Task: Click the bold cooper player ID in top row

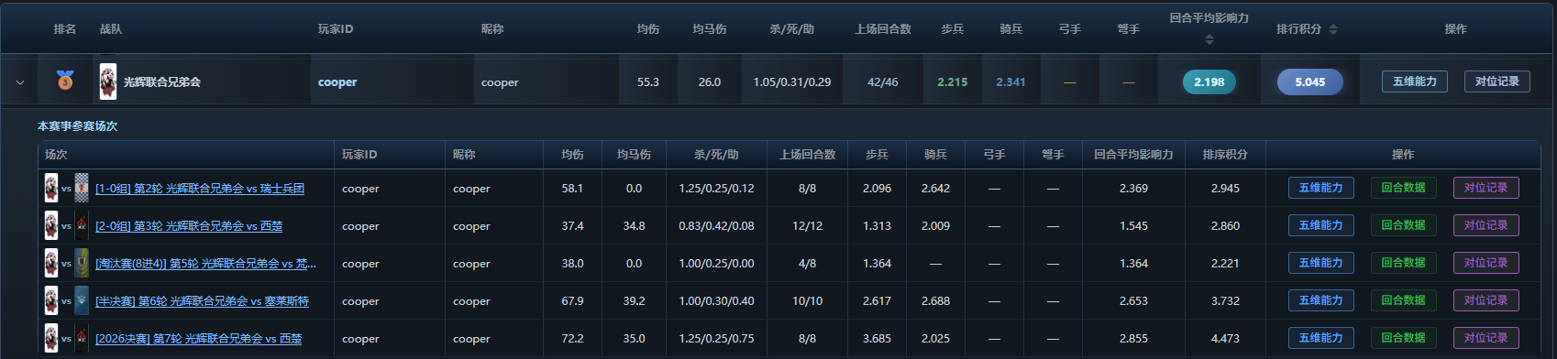Action: coord(337,82)
